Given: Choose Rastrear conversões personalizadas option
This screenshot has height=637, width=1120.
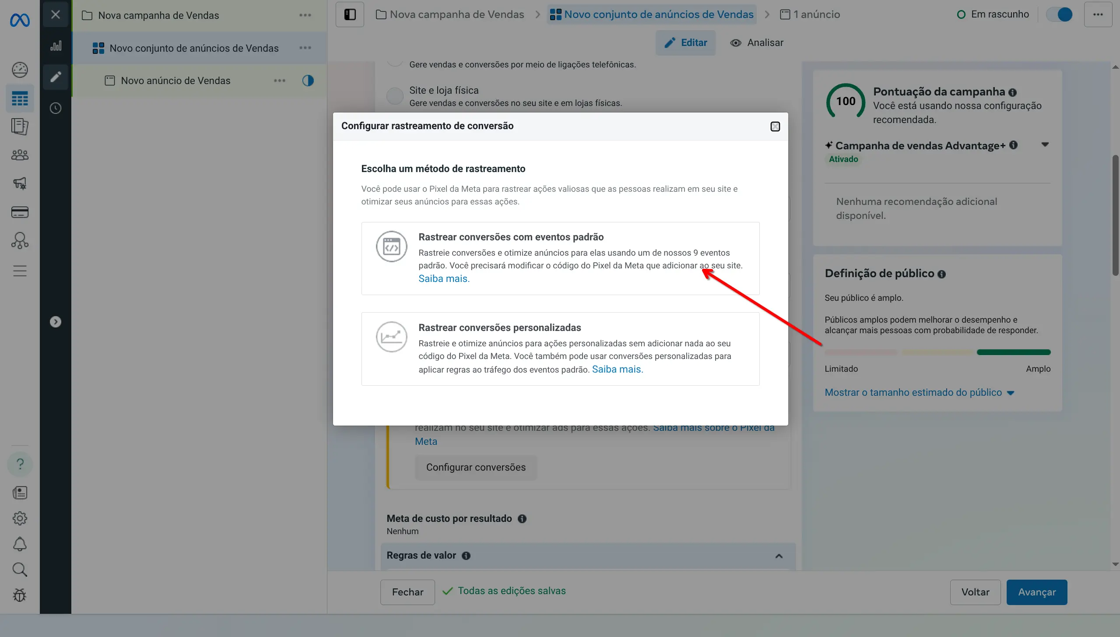Looking at the screenshot, I should pyautogui.click(x=560, y=349).
